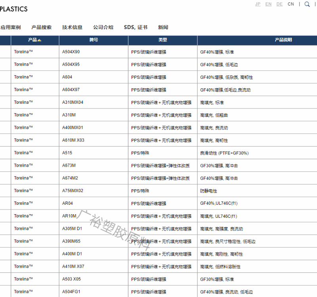The width and height of the screenshot is (317, 297).
Task: Select grade A674M2
Action: tap(70, 178)
